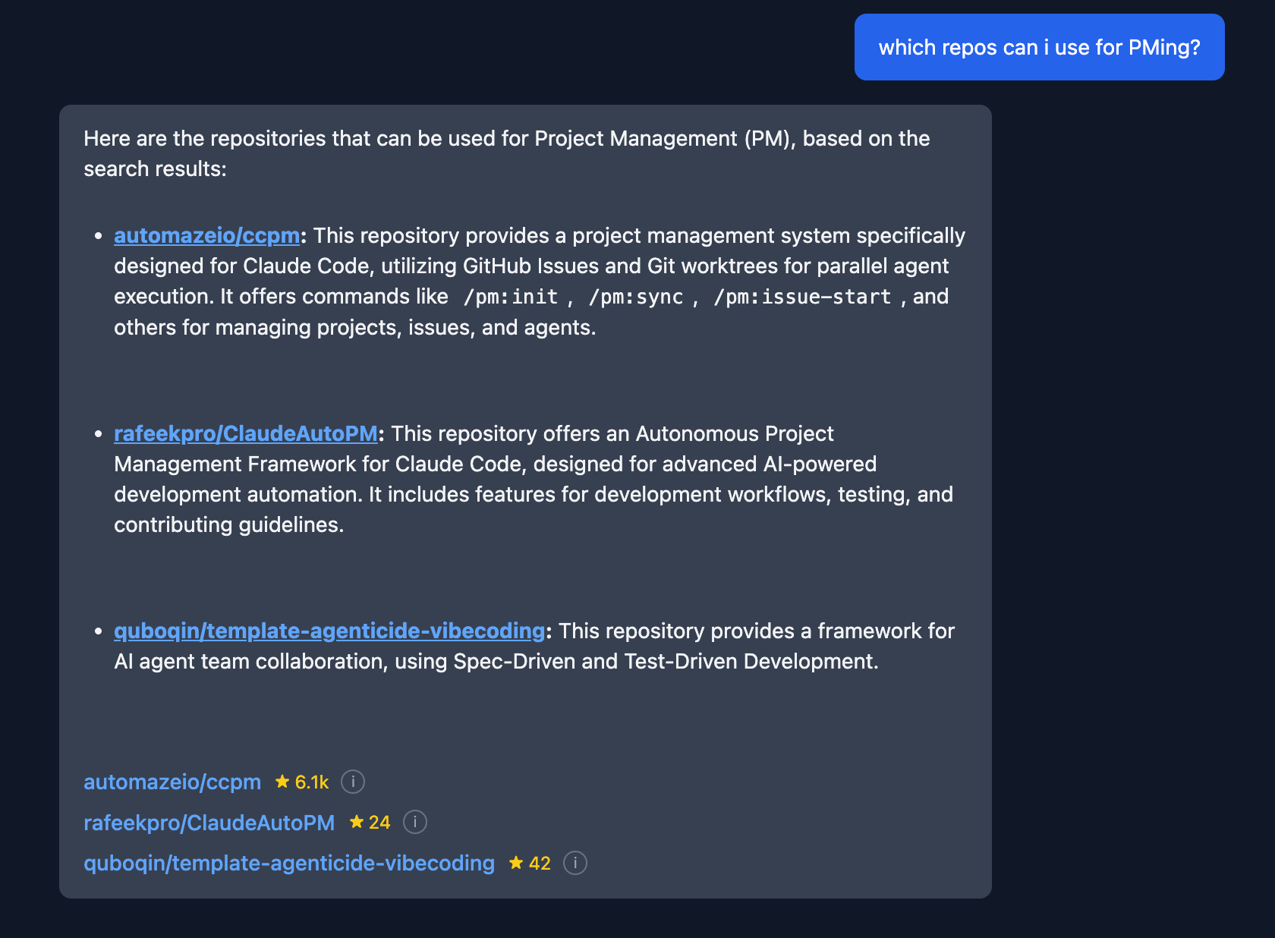Select the star icon beside 42

(x=516, y=863)
